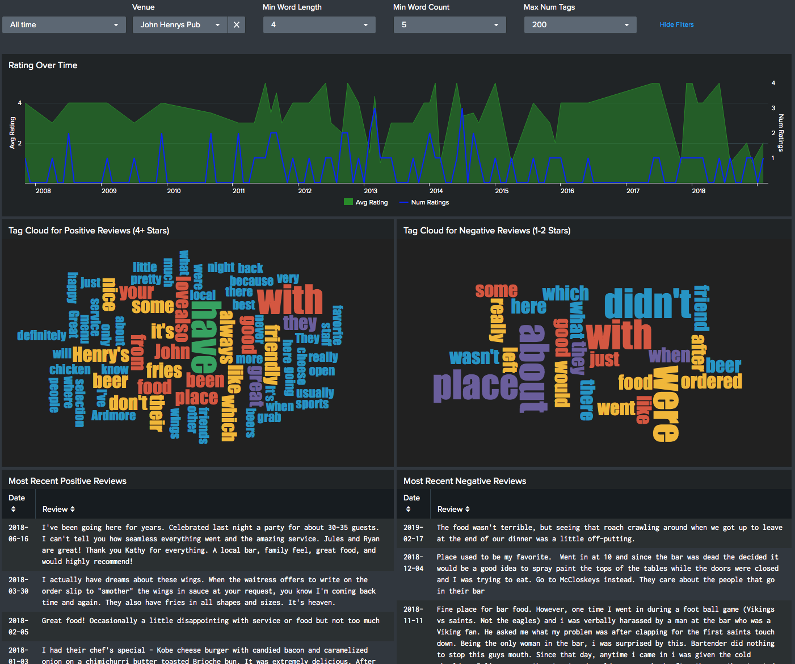Toggle the Num Ratings legend entry

(424, 202)
